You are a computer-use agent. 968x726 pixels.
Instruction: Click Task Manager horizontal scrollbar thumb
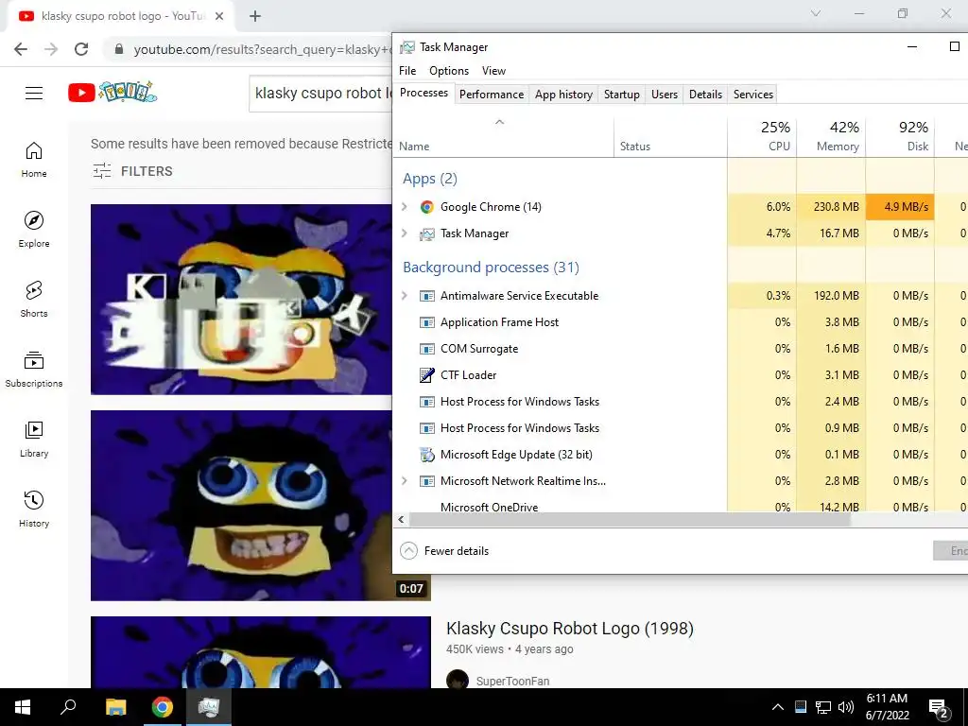click(630, 520)
